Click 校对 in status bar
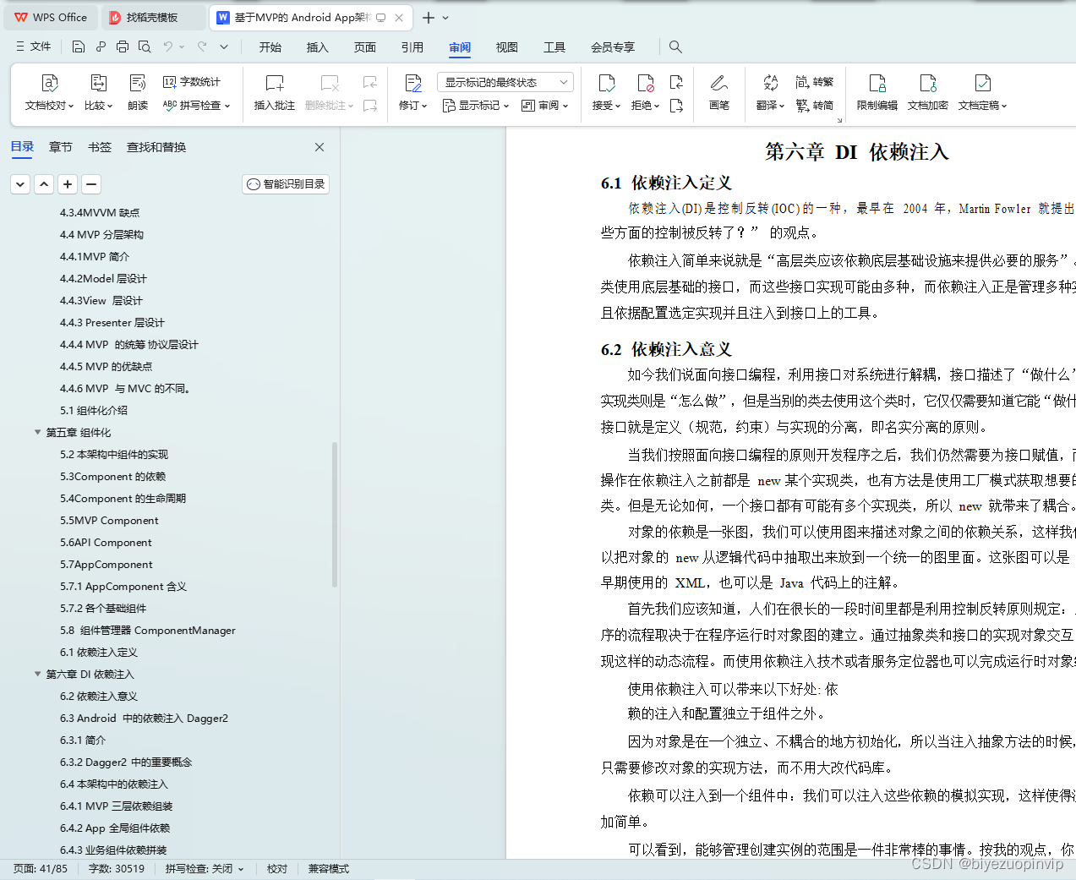Viewport: 1076px width, 880px height. [x=277, y=868]
